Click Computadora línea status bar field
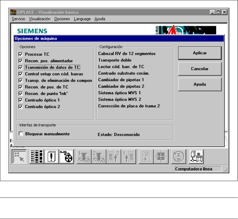This screenshot has width=238, height=219. [198, 169]
